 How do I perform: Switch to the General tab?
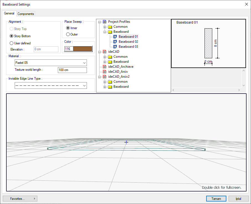[x=9, y=13]
